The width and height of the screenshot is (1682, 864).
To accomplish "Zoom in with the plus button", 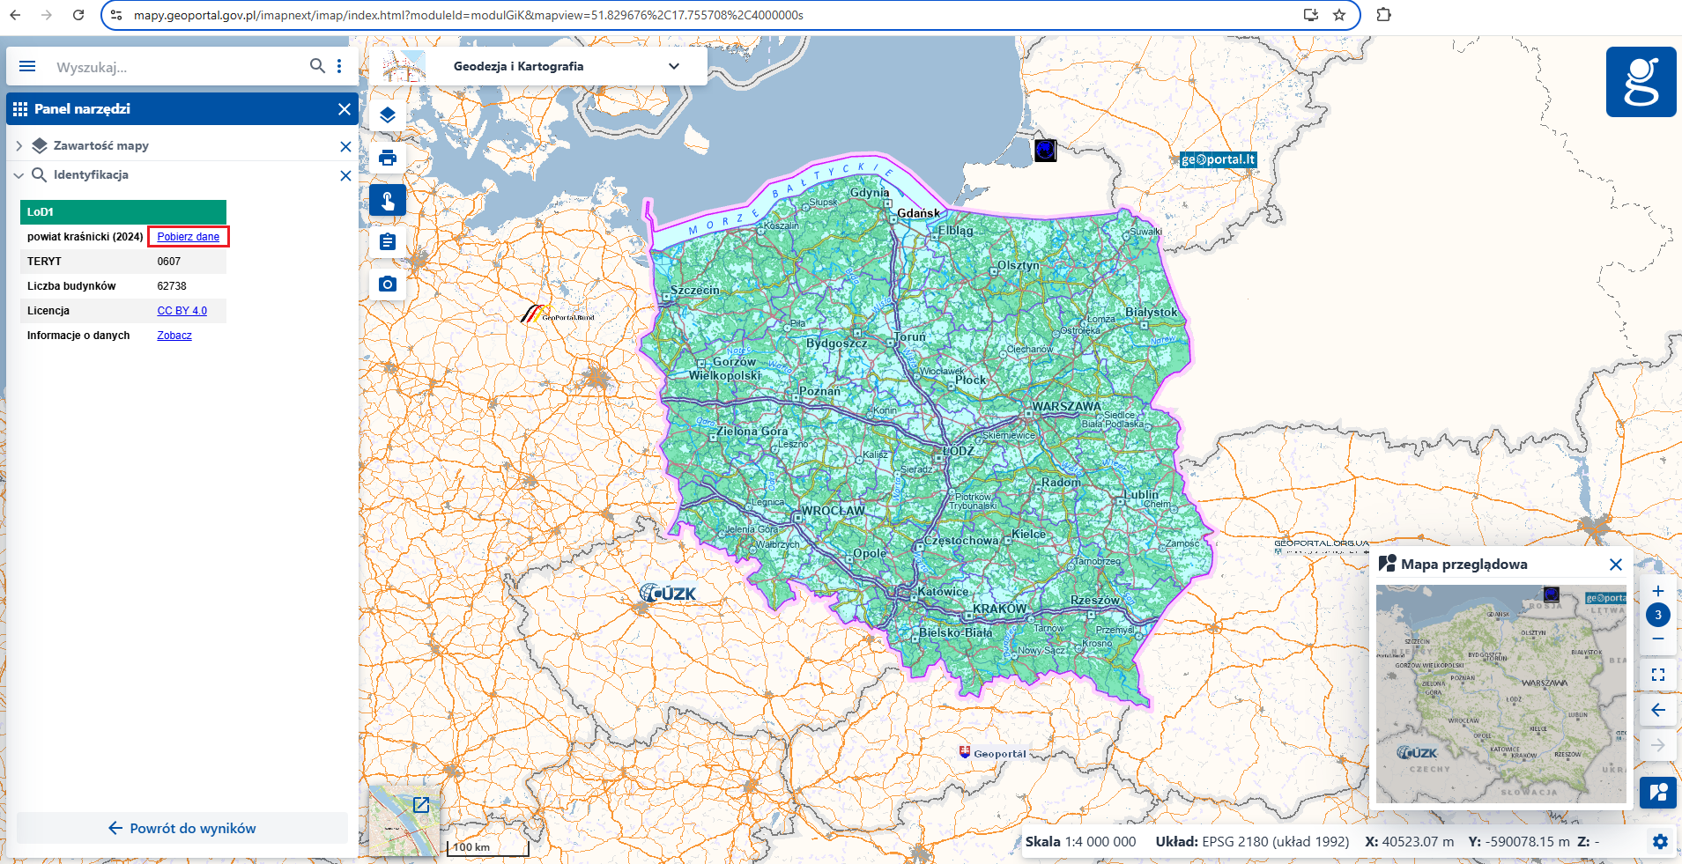I will click(1657, 591).
